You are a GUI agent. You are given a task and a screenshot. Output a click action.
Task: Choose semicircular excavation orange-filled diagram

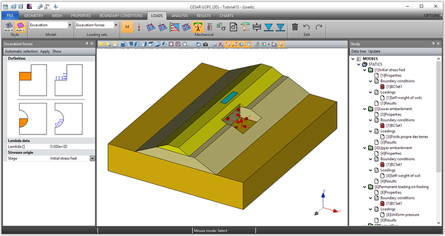tap(33, 119)
